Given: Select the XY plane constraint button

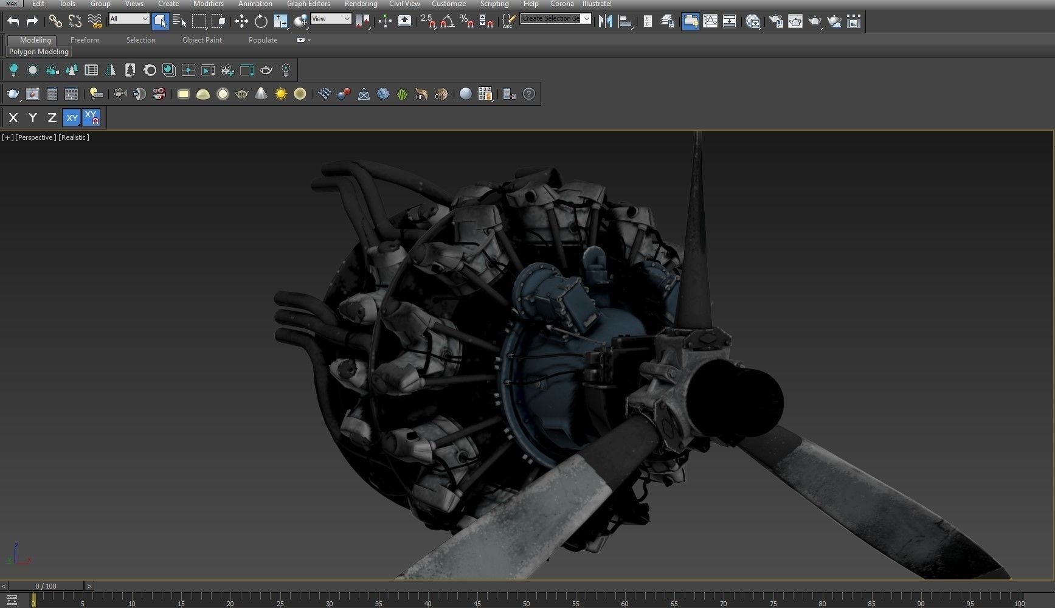Looking at the screenshot, I should point(72,118).
